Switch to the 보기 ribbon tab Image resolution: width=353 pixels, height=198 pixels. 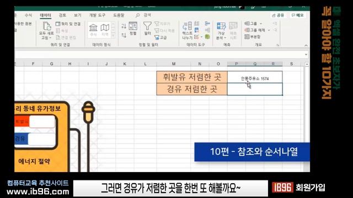coord(77,15)
